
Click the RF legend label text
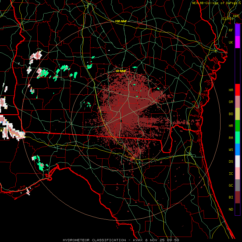231,30
